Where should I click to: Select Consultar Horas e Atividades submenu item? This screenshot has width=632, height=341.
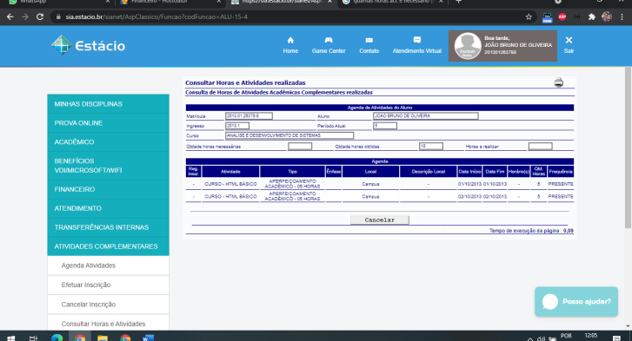click(108, 324)
